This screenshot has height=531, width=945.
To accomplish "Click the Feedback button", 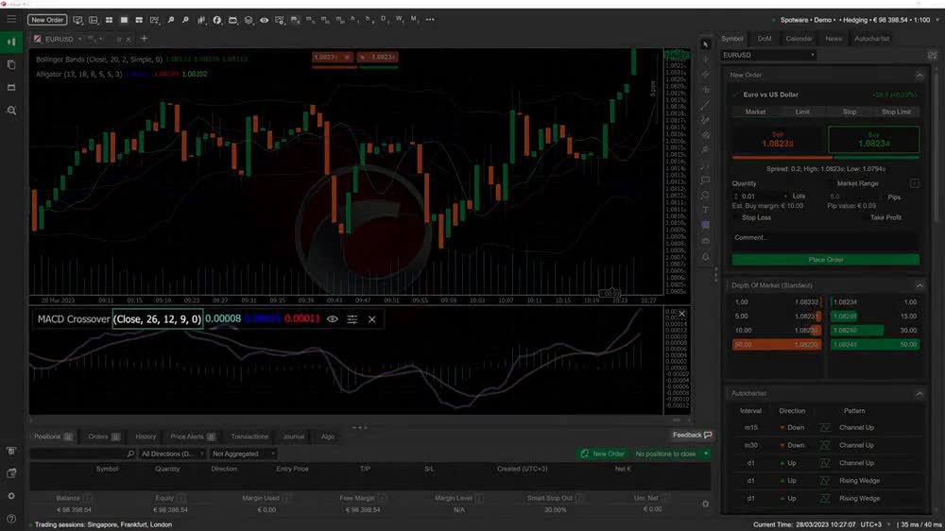I will [x=693, y=436].
